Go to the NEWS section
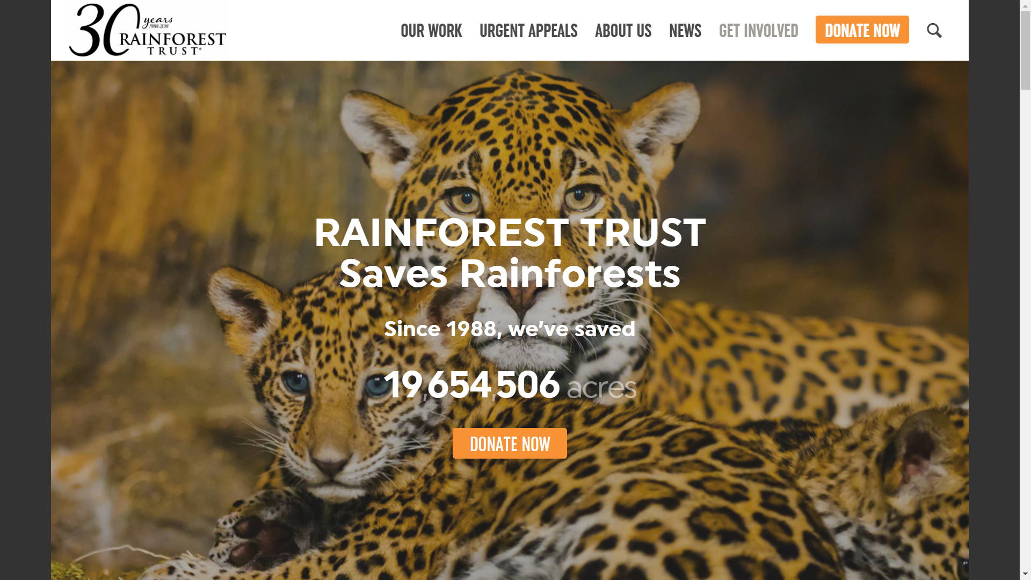Screen dimensions: 1031x580 point(685,31)
